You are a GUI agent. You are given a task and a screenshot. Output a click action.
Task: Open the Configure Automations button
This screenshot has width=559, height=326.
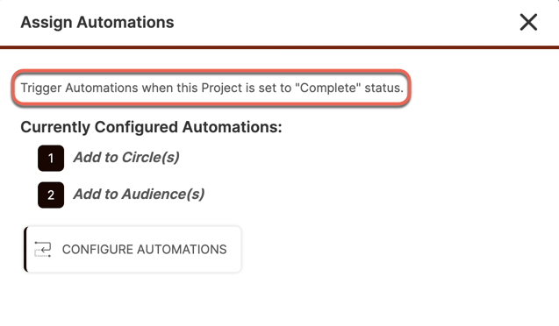click(133, 249)
